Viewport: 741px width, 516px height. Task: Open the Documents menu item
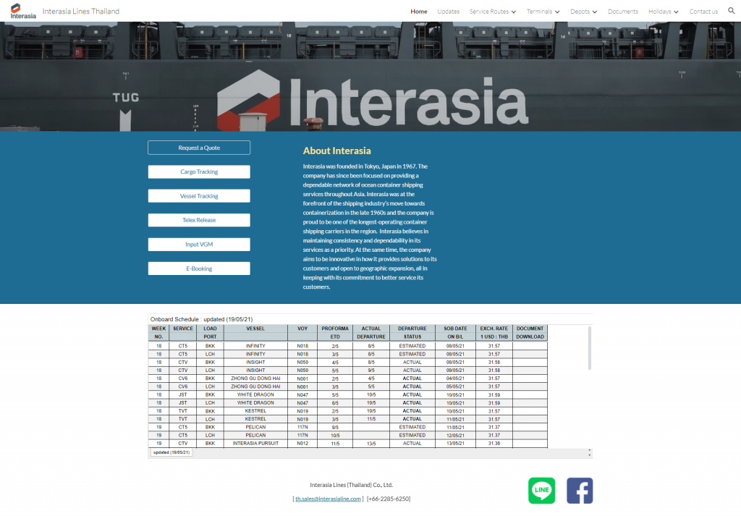(x=623, y=12)
